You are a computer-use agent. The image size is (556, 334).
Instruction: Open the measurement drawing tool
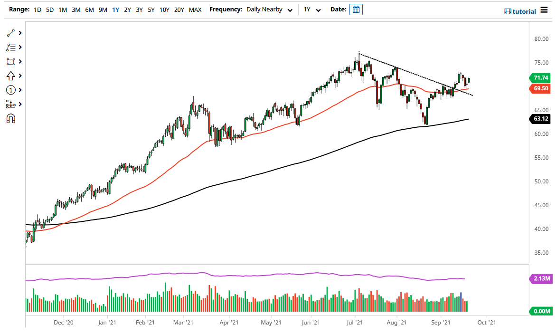click(10, 104)
